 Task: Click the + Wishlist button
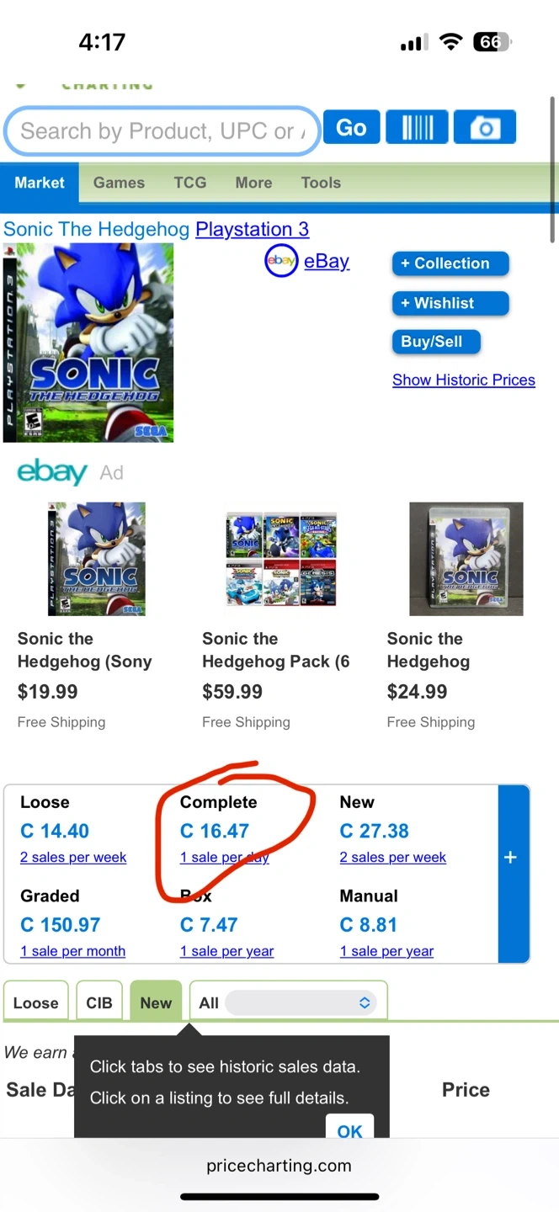[x=450, y=303]
